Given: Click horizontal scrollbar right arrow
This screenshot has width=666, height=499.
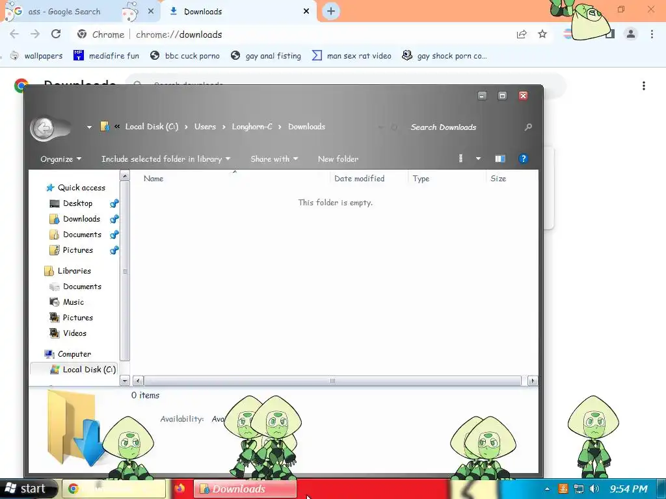Looking at the screenshot, I should click(533, 381).
